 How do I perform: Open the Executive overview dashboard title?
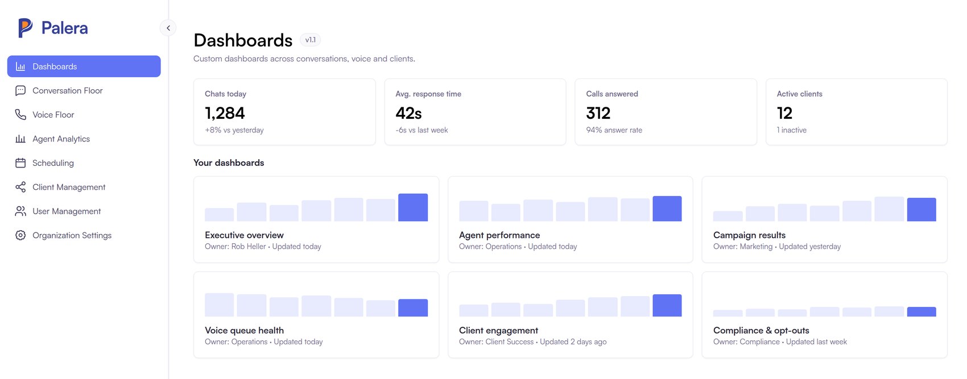[244, 235]
